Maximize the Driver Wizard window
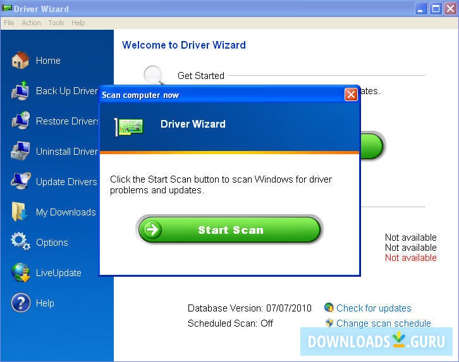This screenshot has width=459, height=362. (x=435, y=8)
